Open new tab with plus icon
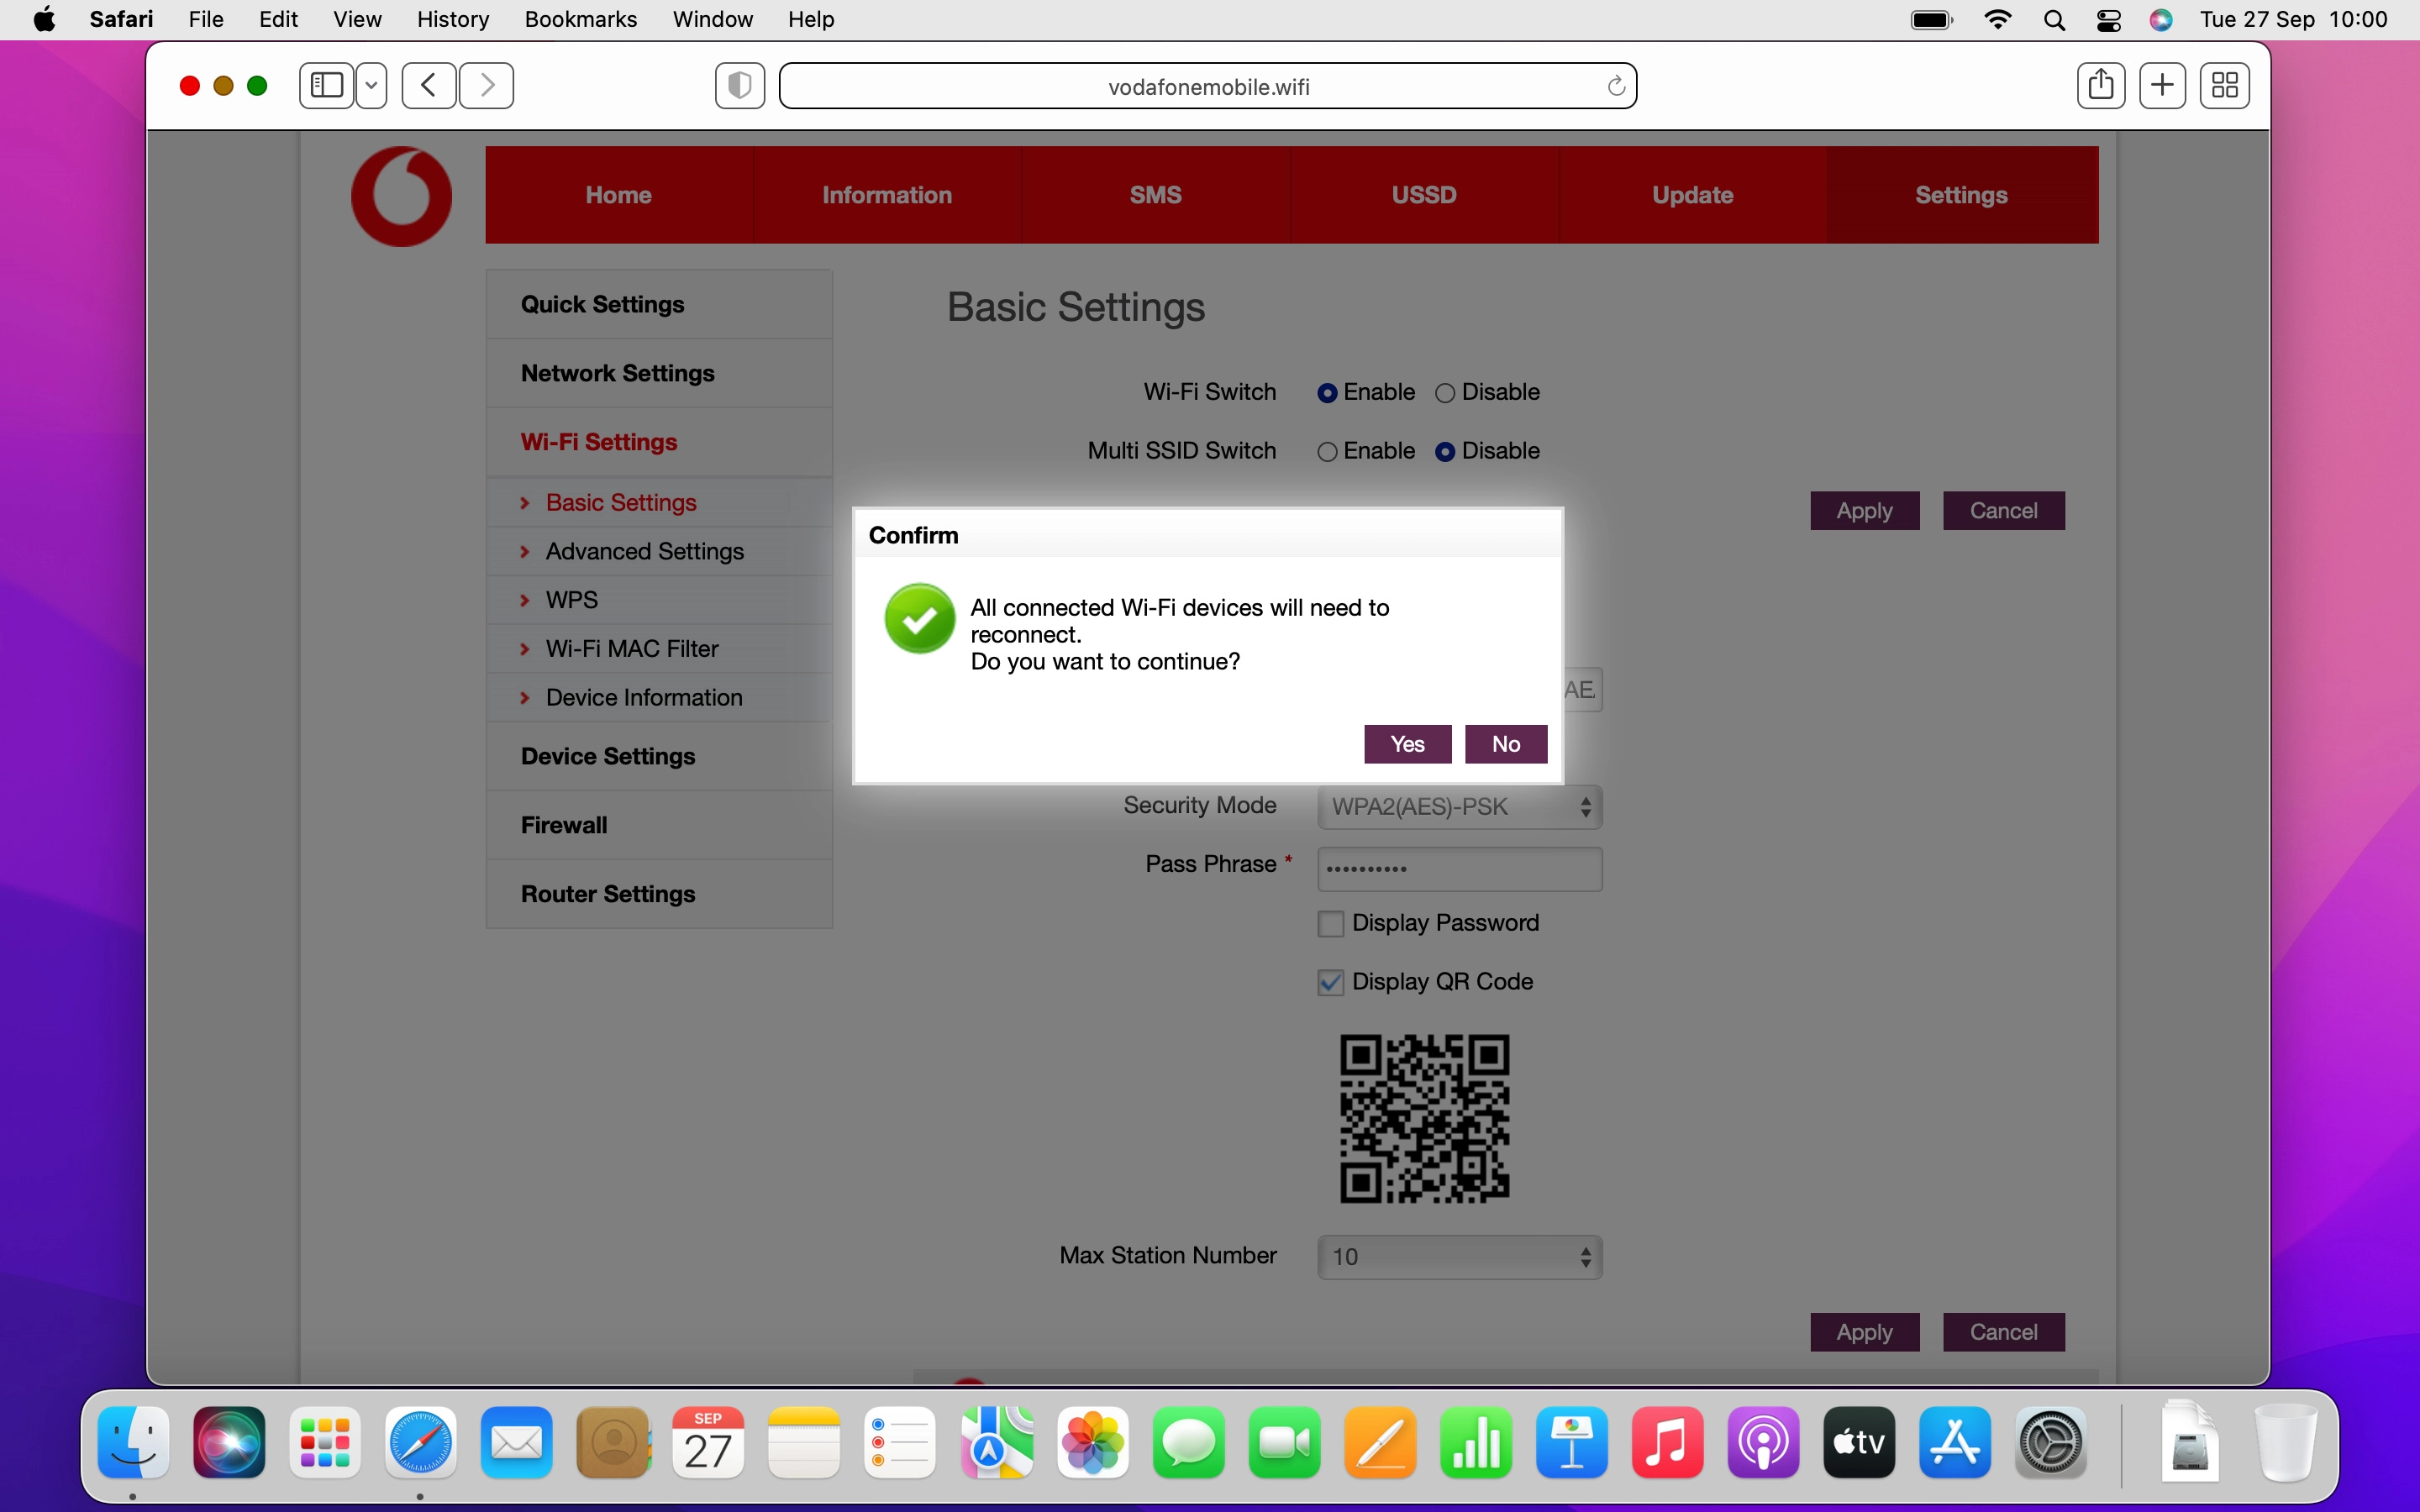 2162,86
